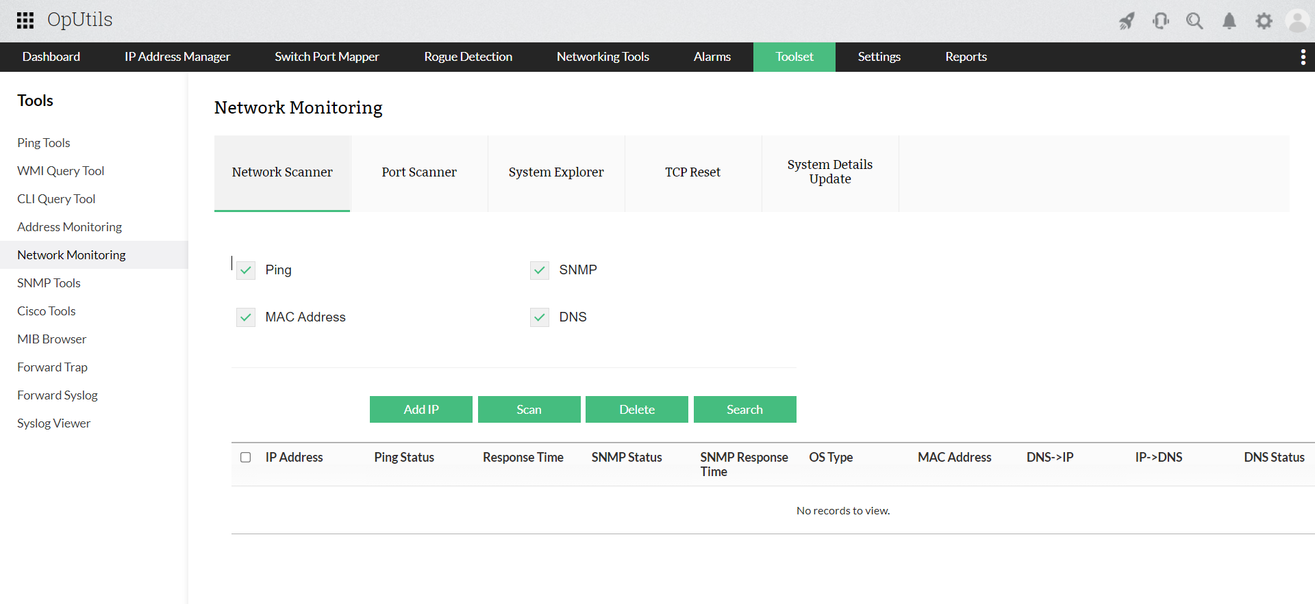Select all rows checkbox in table header
The image size is (1315, 604).
[x=246, y=458]
